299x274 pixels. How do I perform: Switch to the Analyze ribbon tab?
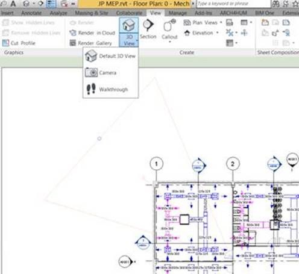(x=58, y=13)
